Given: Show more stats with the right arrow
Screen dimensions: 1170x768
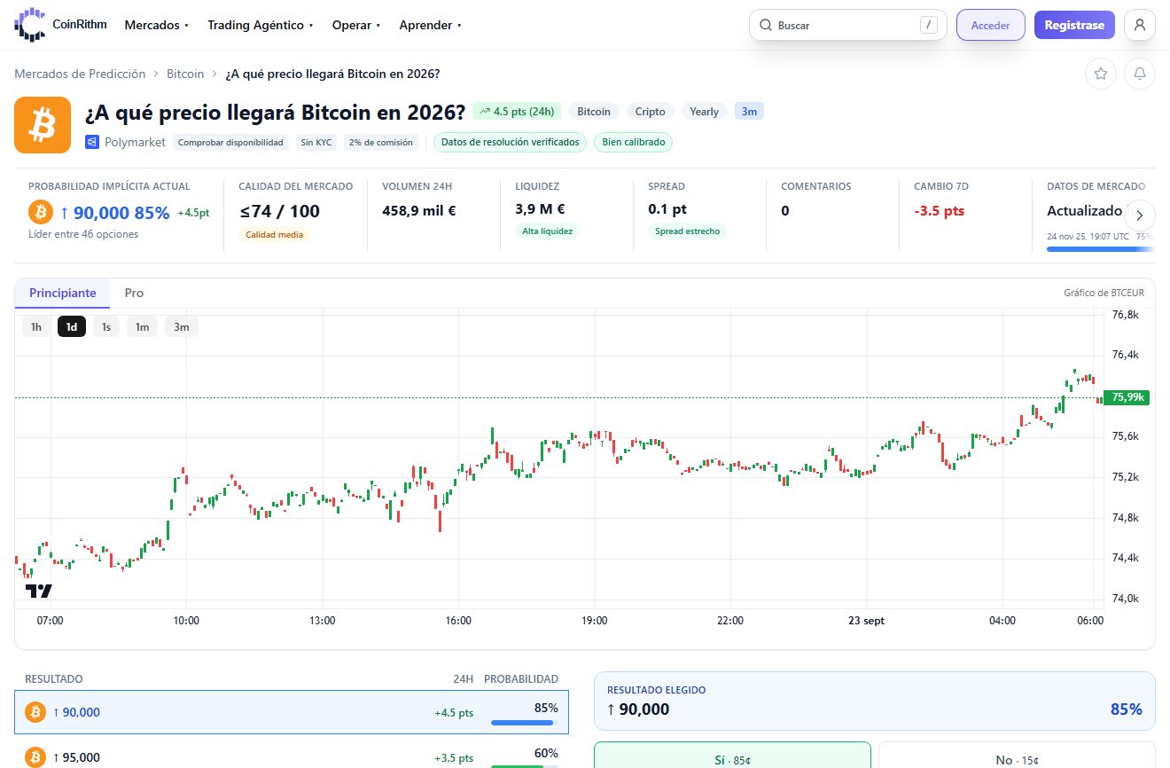Looking at the screenshot, I should [1140, 215].
